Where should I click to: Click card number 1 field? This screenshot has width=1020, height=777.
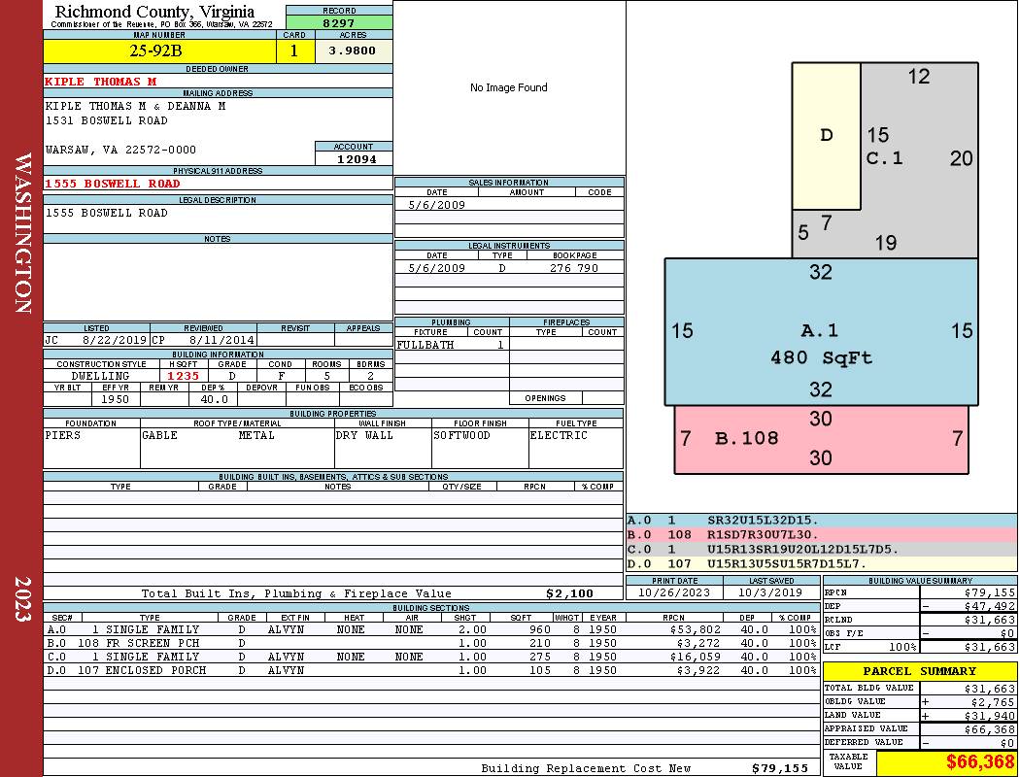click(294, 51)
